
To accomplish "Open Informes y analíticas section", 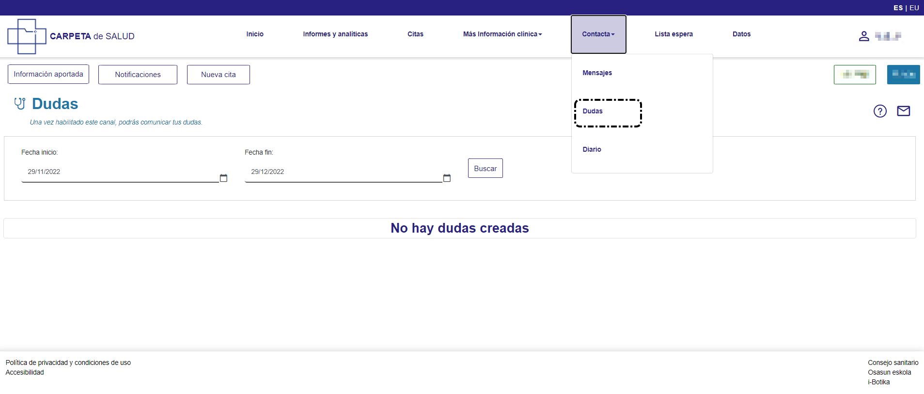I will 335,34.
